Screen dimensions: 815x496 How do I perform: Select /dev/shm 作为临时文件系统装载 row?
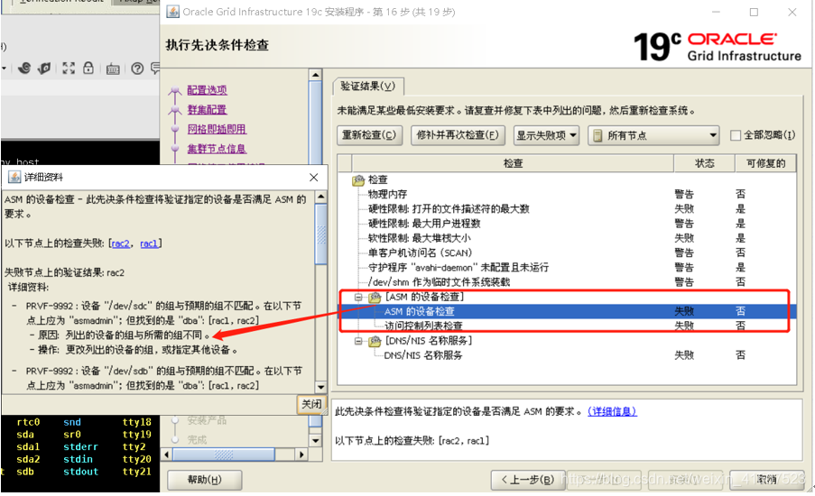coord(567,281)
